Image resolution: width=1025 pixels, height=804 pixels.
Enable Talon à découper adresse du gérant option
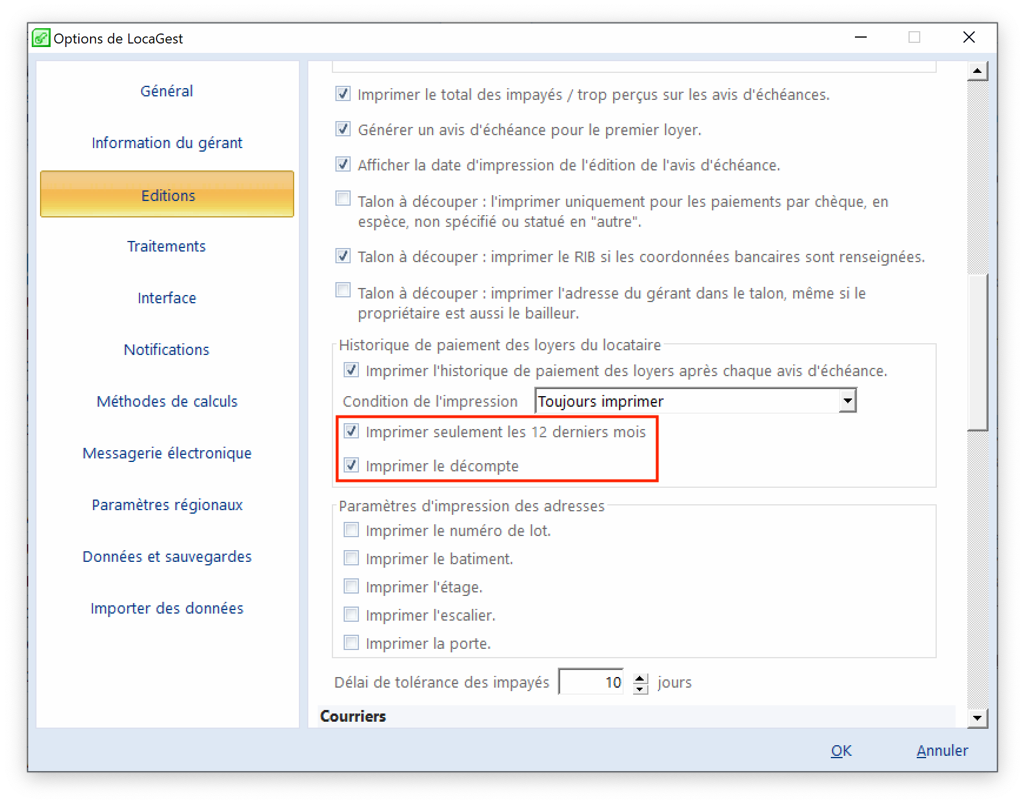(x=343, y=290)
